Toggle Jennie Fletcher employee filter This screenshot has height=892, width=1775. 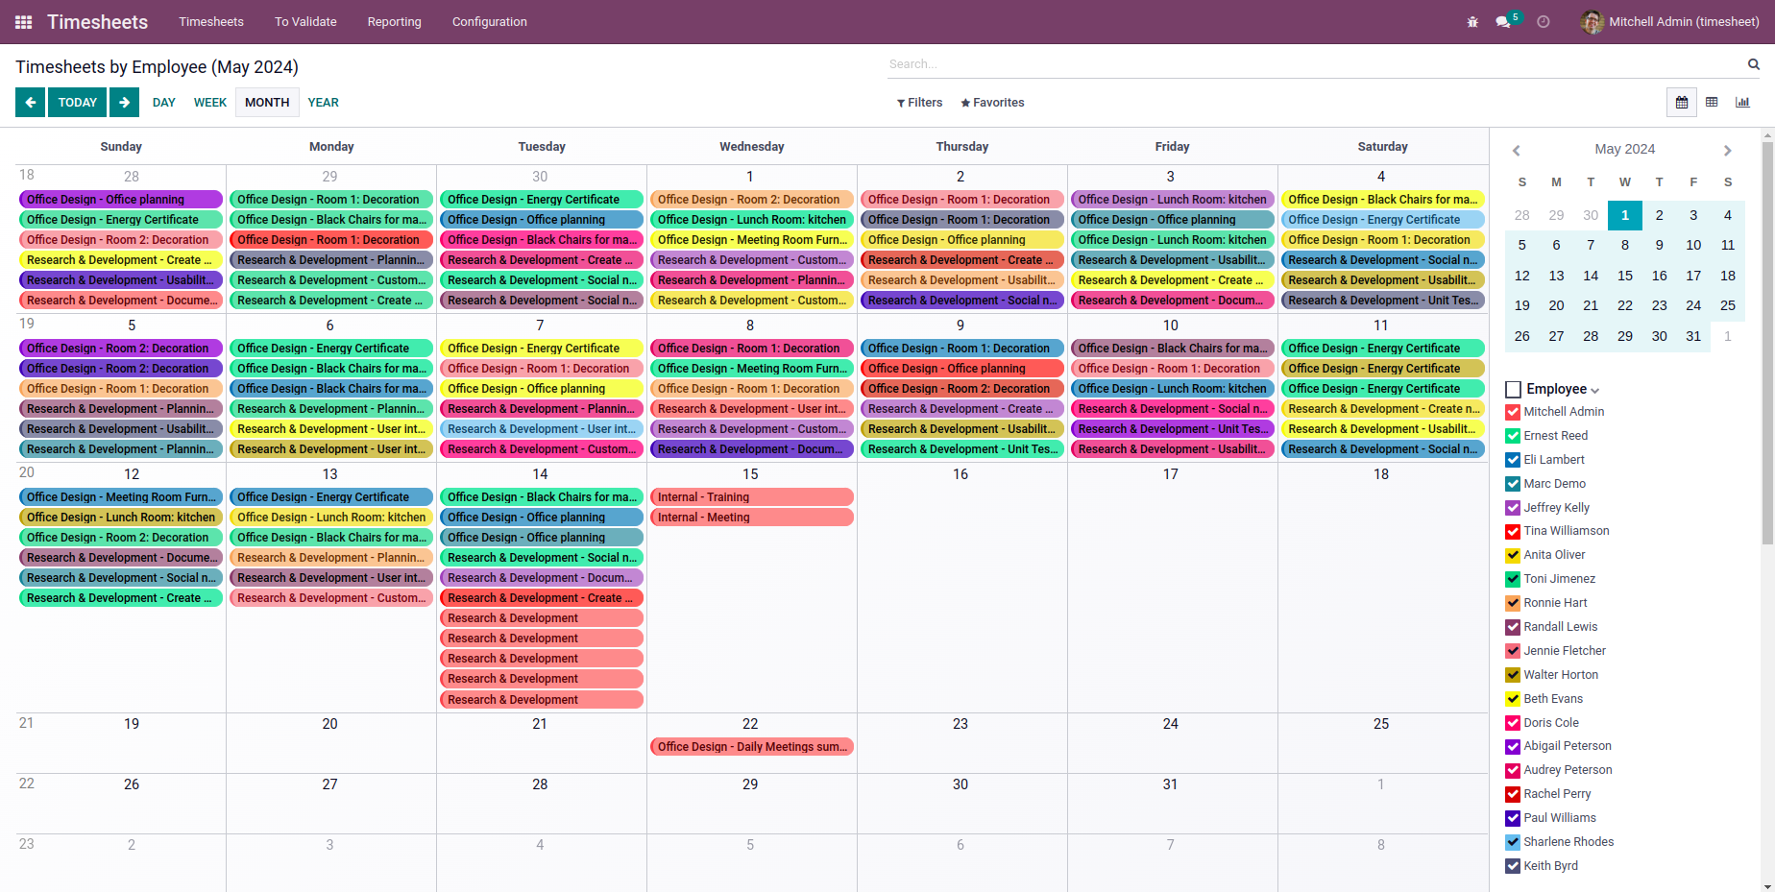pos(1513,651)
